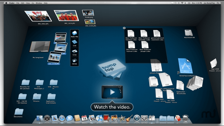Select the DSC_0158.JPG photo in the pile

(x=54, y=57)
